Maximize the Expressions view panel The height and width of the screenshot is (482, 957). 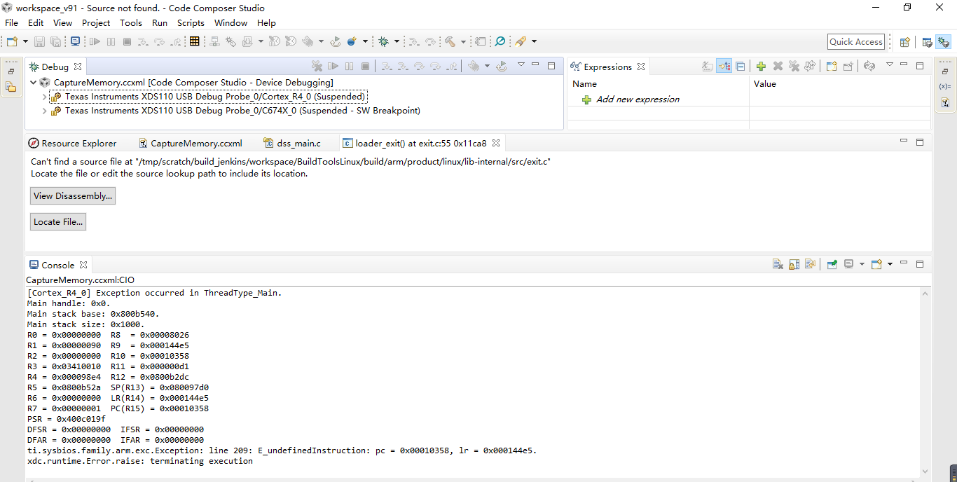[x=920, y=66]
